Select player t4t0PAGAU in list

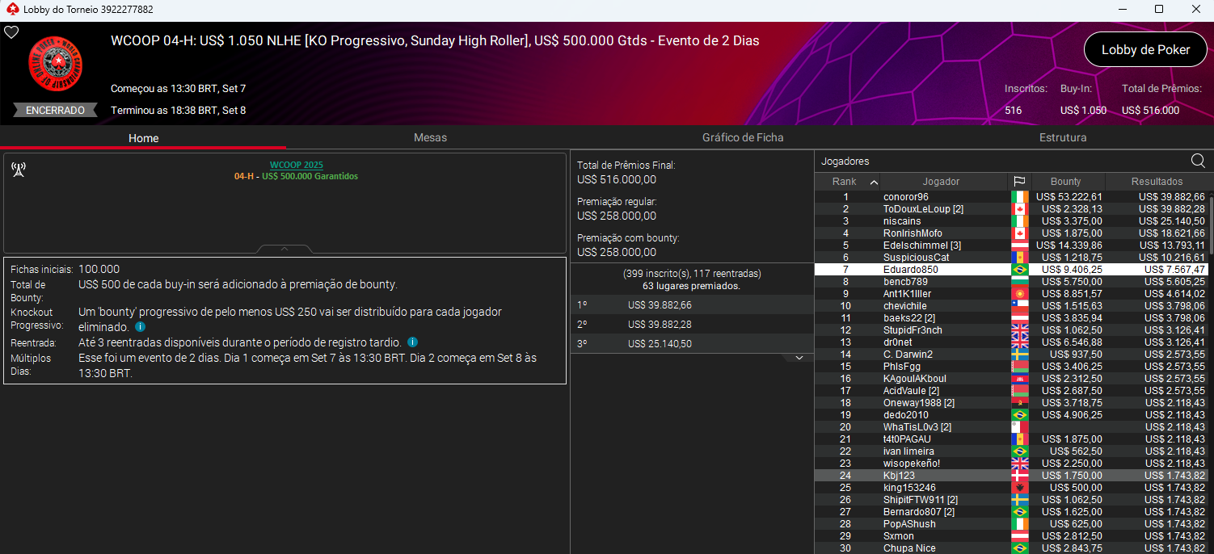coord(1010,439)
